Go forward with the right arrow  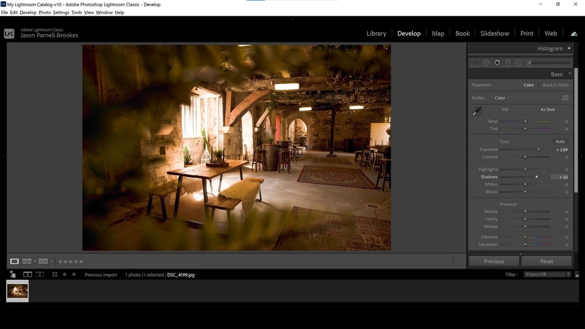click(74, 274)
